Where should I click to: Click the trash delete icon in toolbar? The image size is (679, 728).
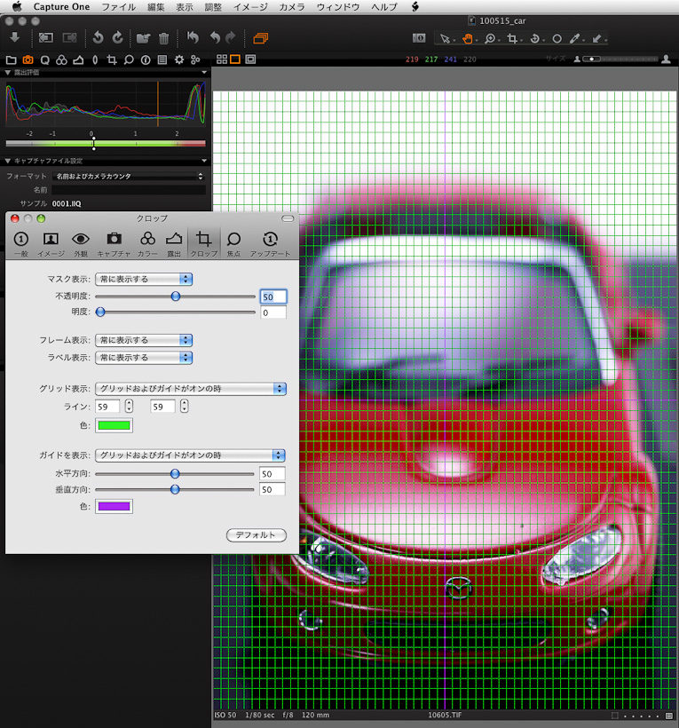click(164, 38)
